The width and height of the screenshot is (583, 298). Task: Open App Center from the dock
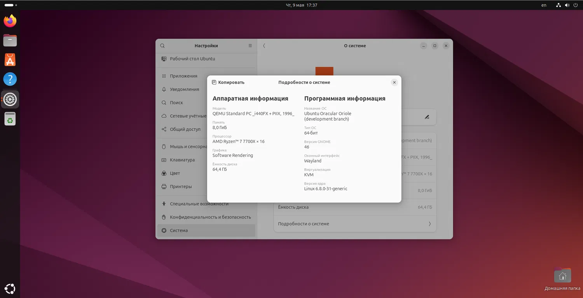pos(10,60)
